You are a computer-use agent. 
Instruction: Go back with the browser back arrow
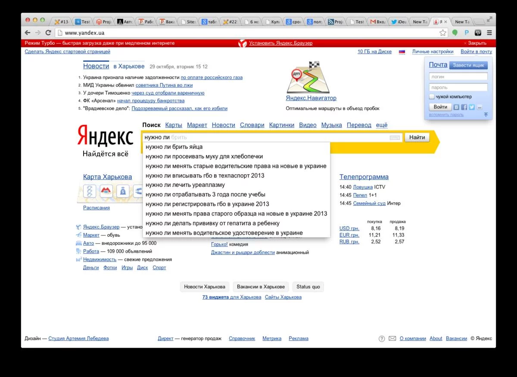(x=28, y=33)
